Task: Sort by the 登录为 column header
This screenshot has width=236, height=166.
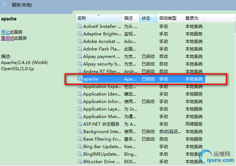Action: coord(194,18)
